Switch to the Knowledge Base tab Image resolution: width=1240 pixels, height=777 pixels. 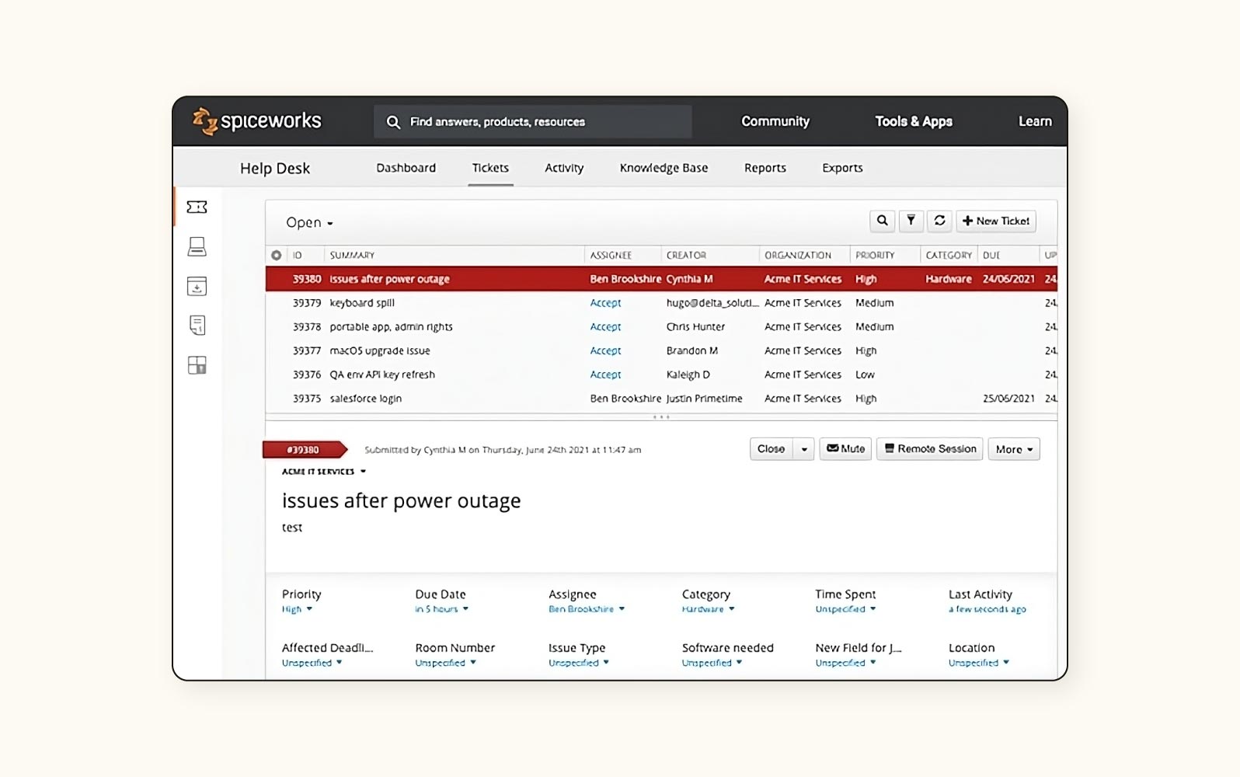tap(664, 168)
